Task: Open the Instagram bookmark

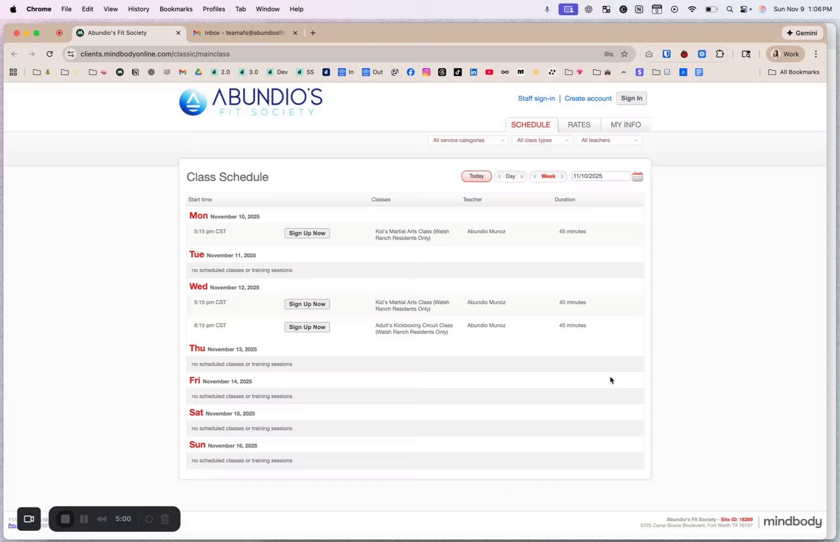Action: [427, 72]
